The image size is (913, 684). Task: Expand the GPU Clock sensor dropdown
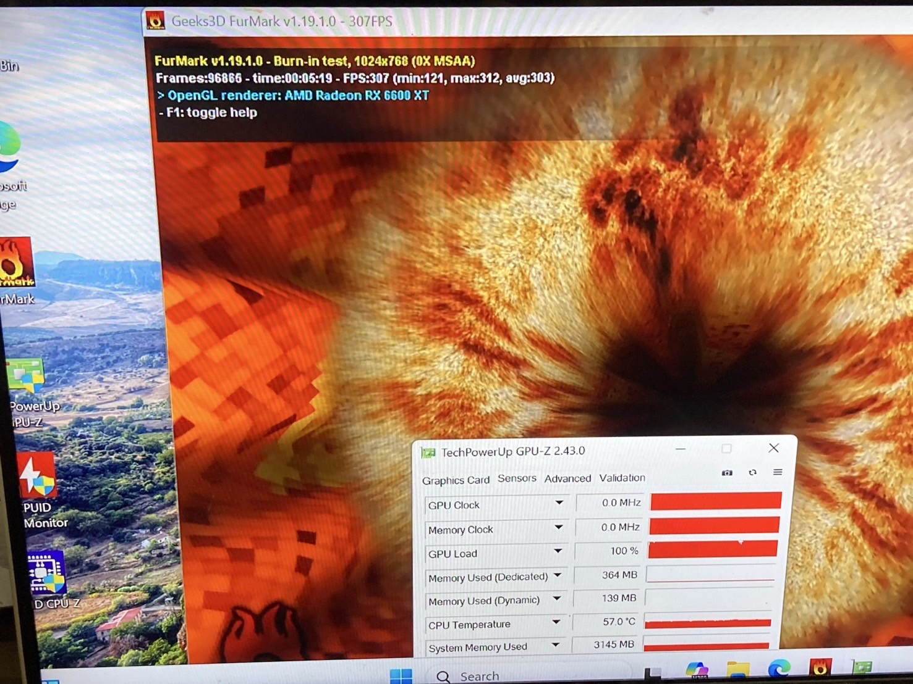tap(559, 503)
